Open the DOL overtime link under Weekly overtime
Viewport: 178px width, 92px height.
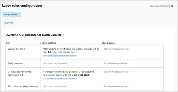point(60,56)
